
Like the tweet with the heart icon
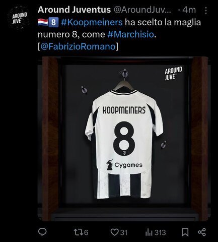(115, 232)
